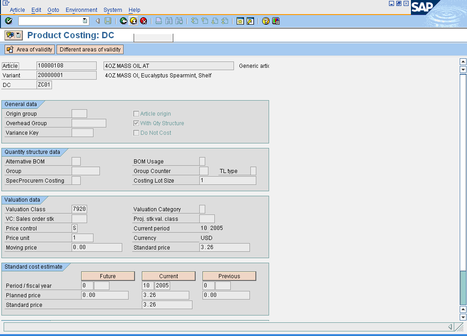Click the scroll up arrow at top
This screenshot has height=336, width=467.
[x=463, y=61]
